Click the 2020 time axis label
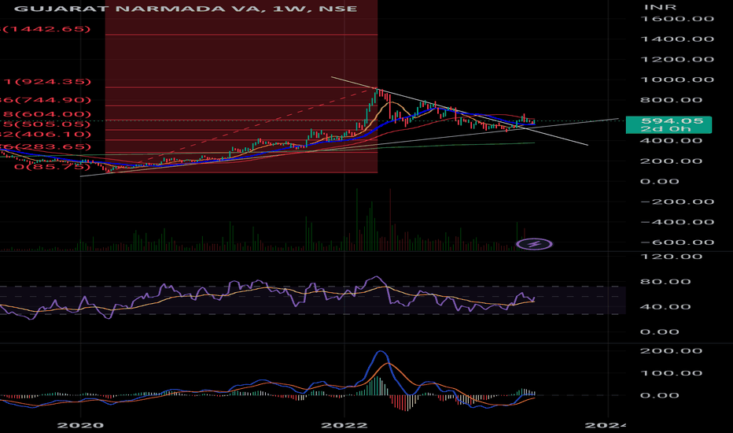 pyautogui.click(x=80, y=425)
